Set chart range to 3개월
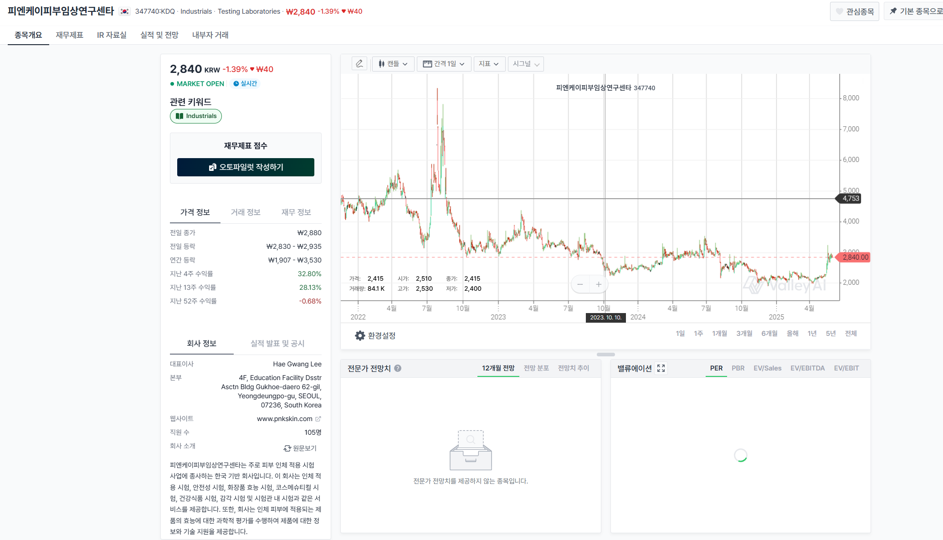Viewport: 943px width, 540px height. click(744, 334)
